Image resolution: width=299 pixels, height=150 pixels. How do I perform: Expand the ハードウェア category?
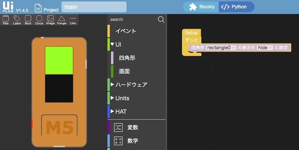coord(112,85)
